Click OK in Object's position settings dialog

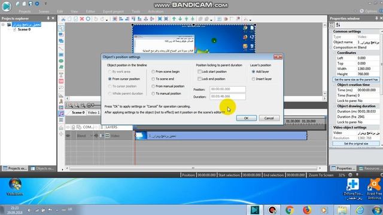(x=246, y=118)
